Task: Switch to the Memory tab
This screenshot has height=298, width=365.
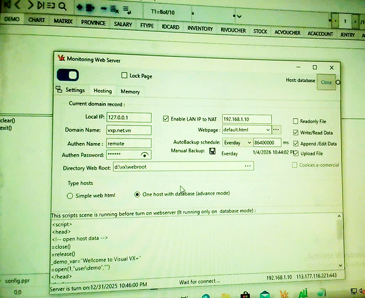Action: coord(130,92)
